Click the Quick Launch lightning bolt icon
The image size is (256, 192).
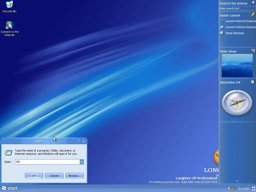pos(253,15)
